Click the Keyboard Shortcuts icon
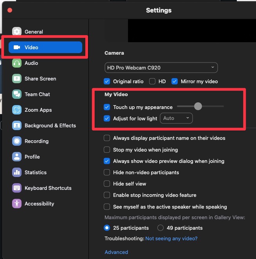 [17, 188]
